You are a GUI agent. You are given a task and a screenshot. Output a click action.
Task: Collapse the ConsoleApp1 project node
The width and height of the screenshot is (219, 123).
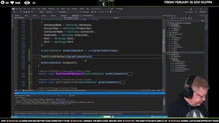(168, 25)
